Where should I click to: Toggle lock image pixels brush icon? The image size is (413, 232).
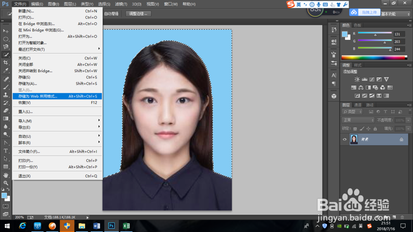tap(362, 129)
